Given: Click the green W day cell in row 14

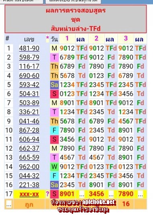Looking at the screenshot, I should (x=54, y=167).
